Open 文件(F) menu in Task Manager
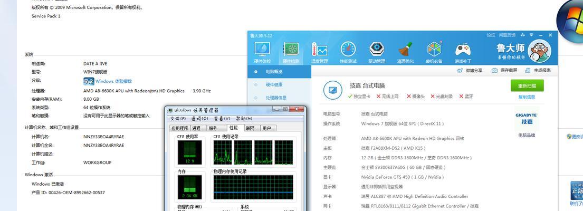The image size is (583, 211). 178,119
